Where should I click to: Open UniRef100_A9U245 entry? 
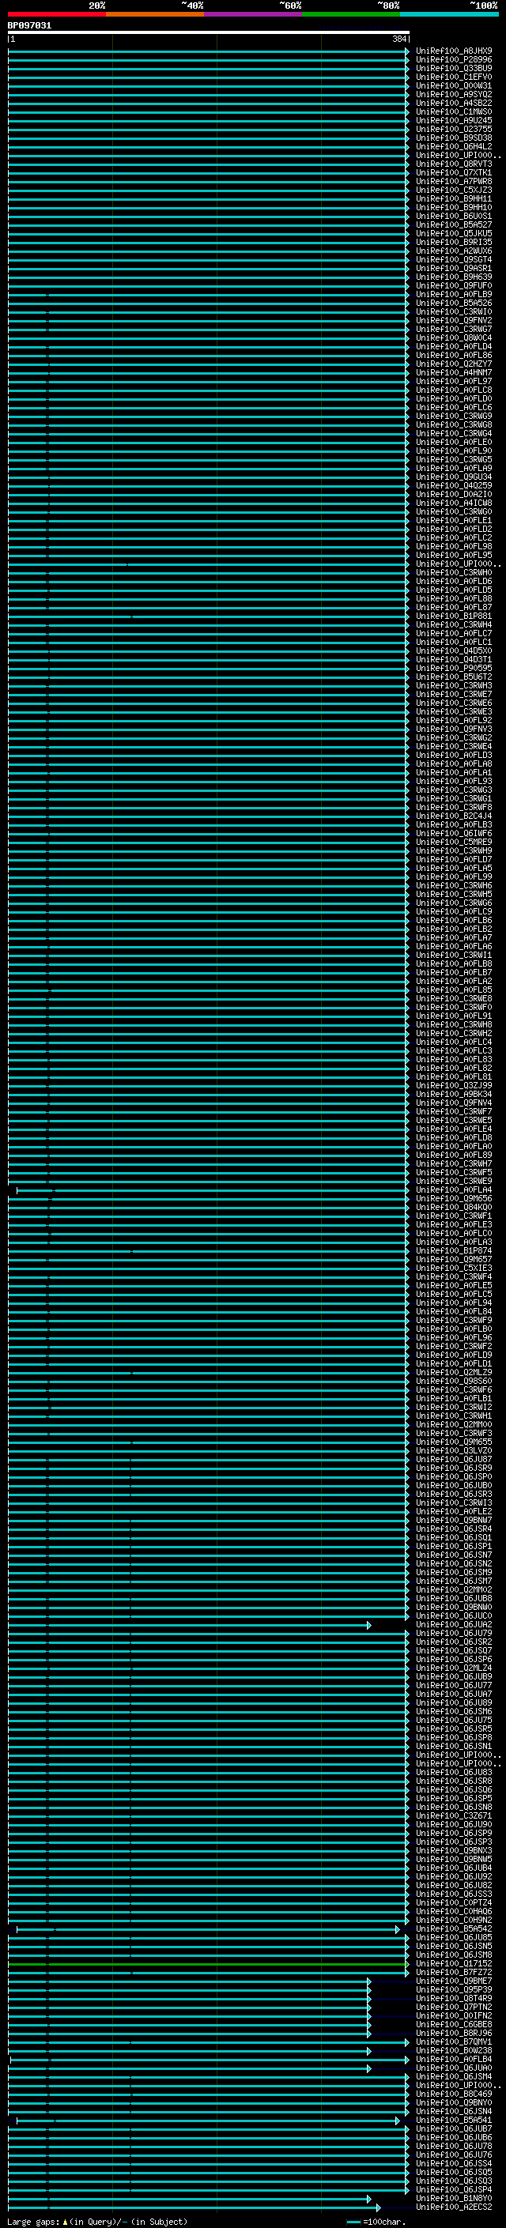454,120
